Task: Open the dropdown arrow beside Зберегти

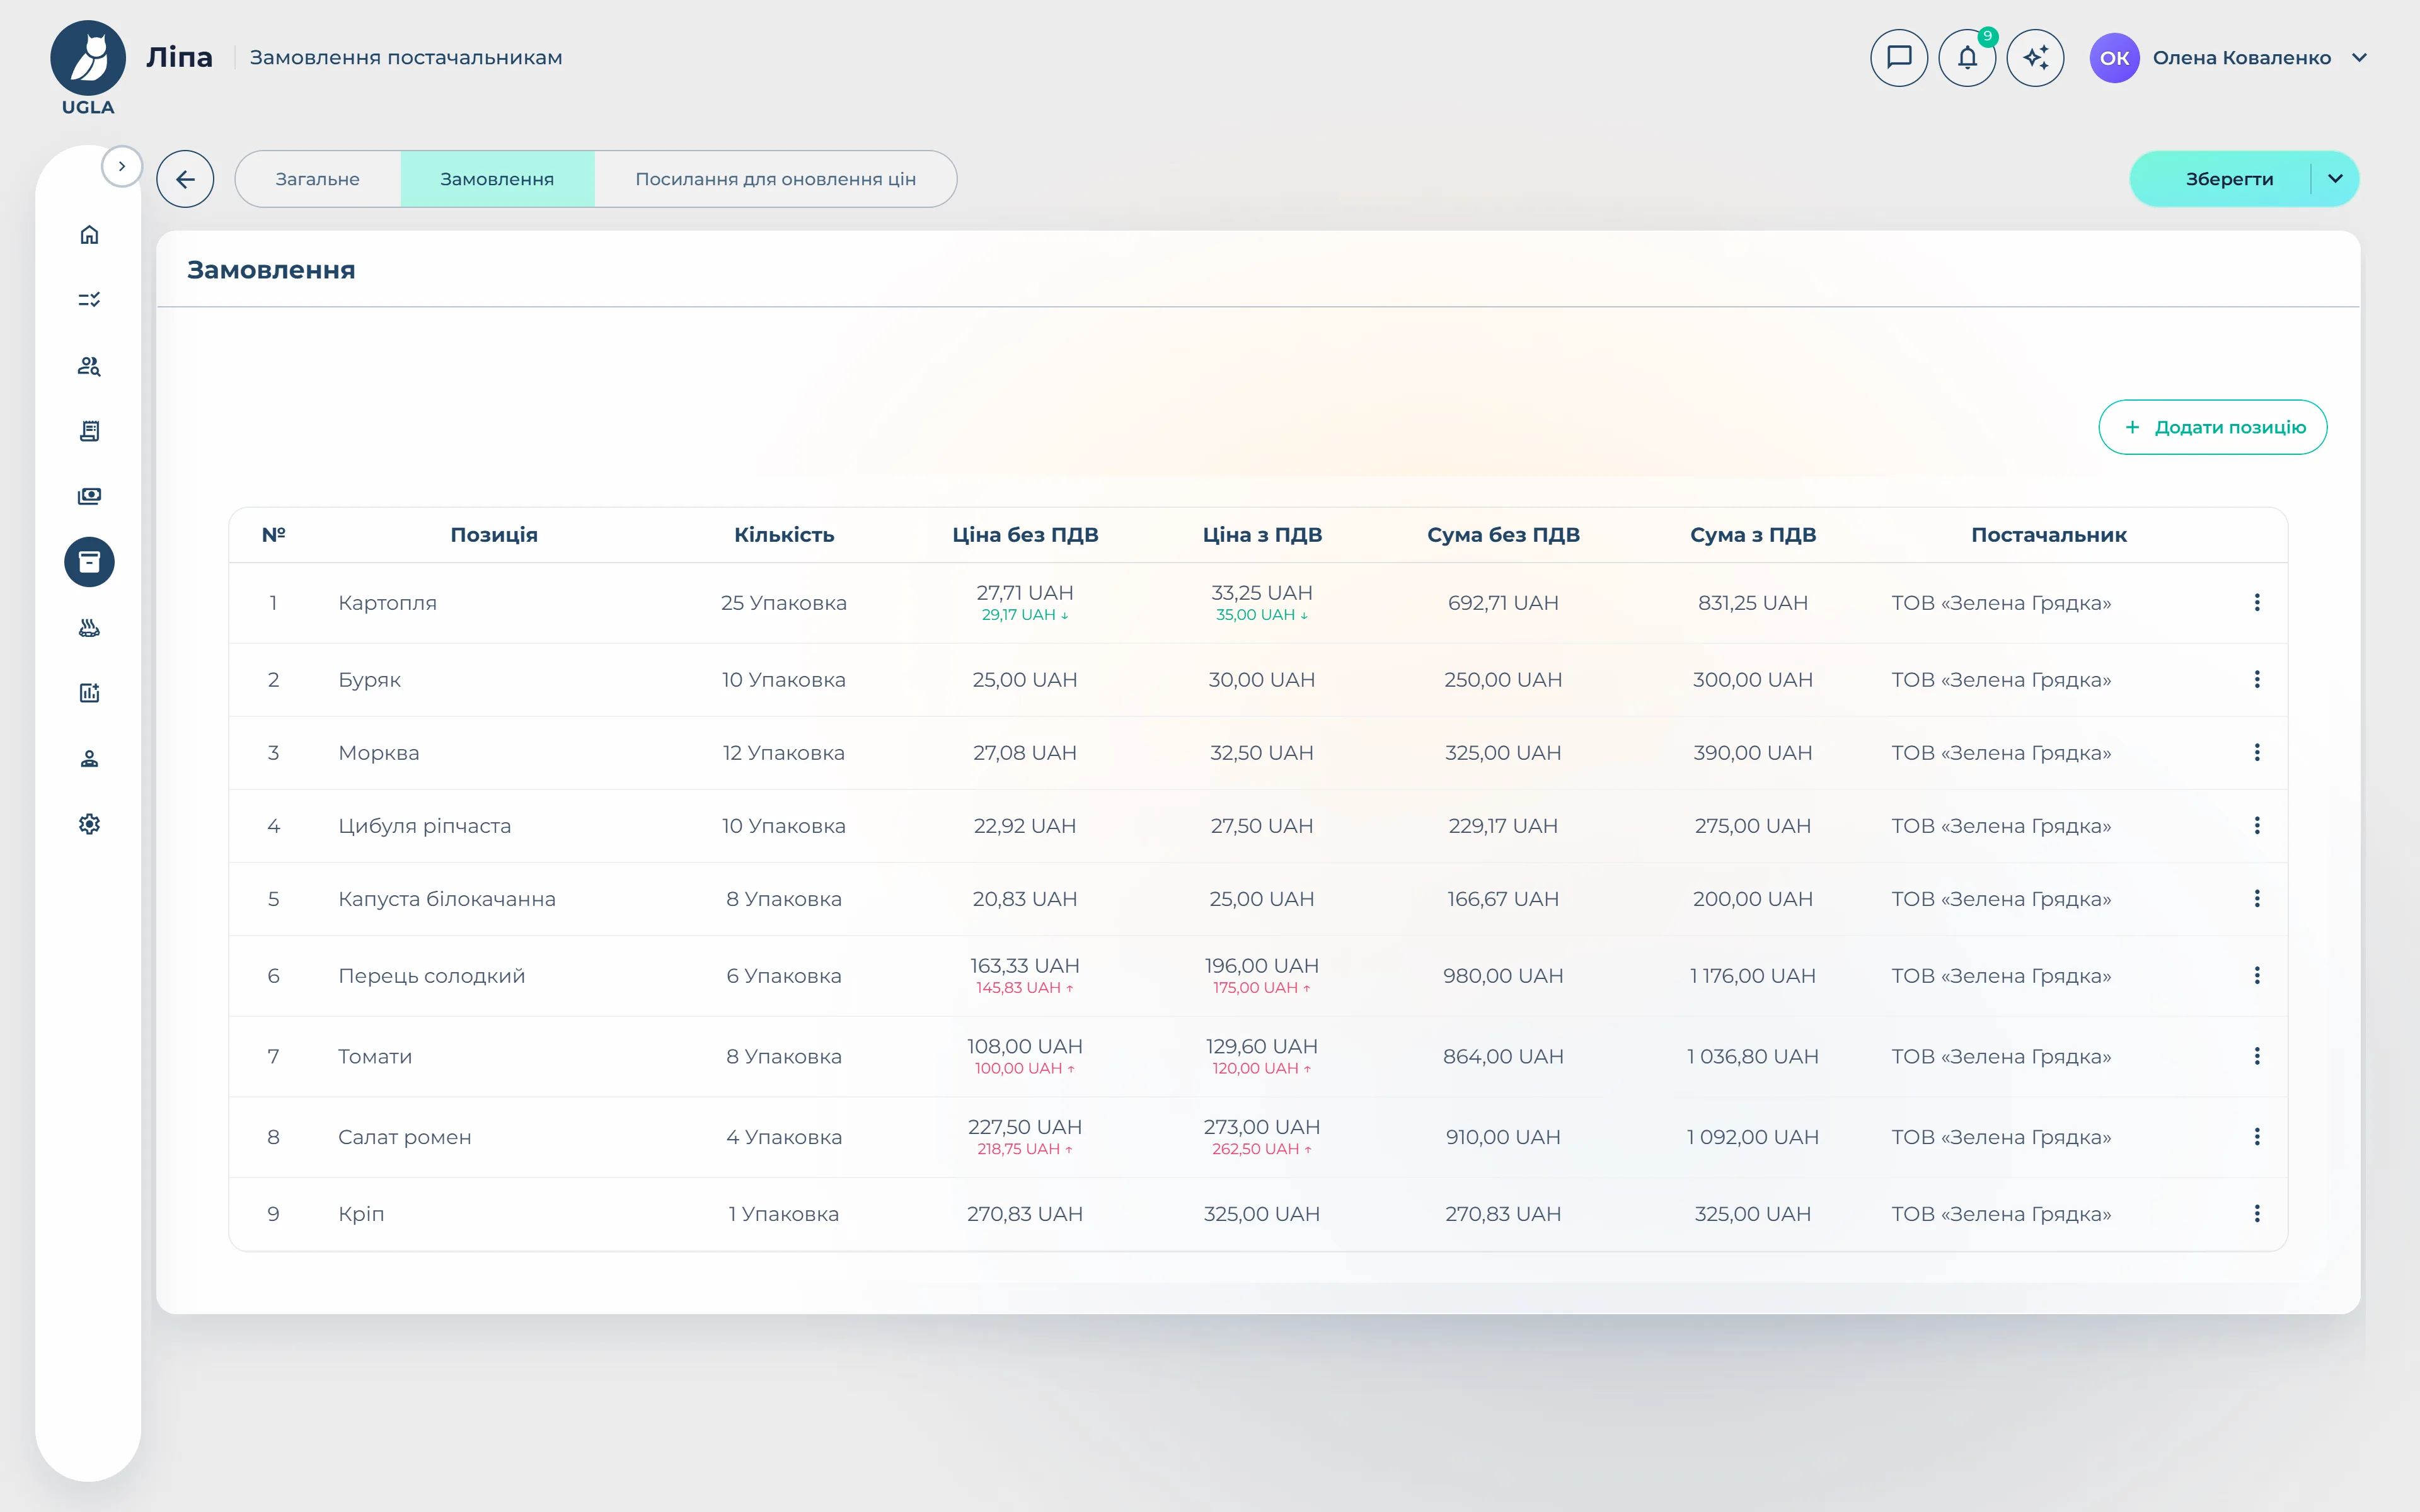Action: tap(2335, 179)
